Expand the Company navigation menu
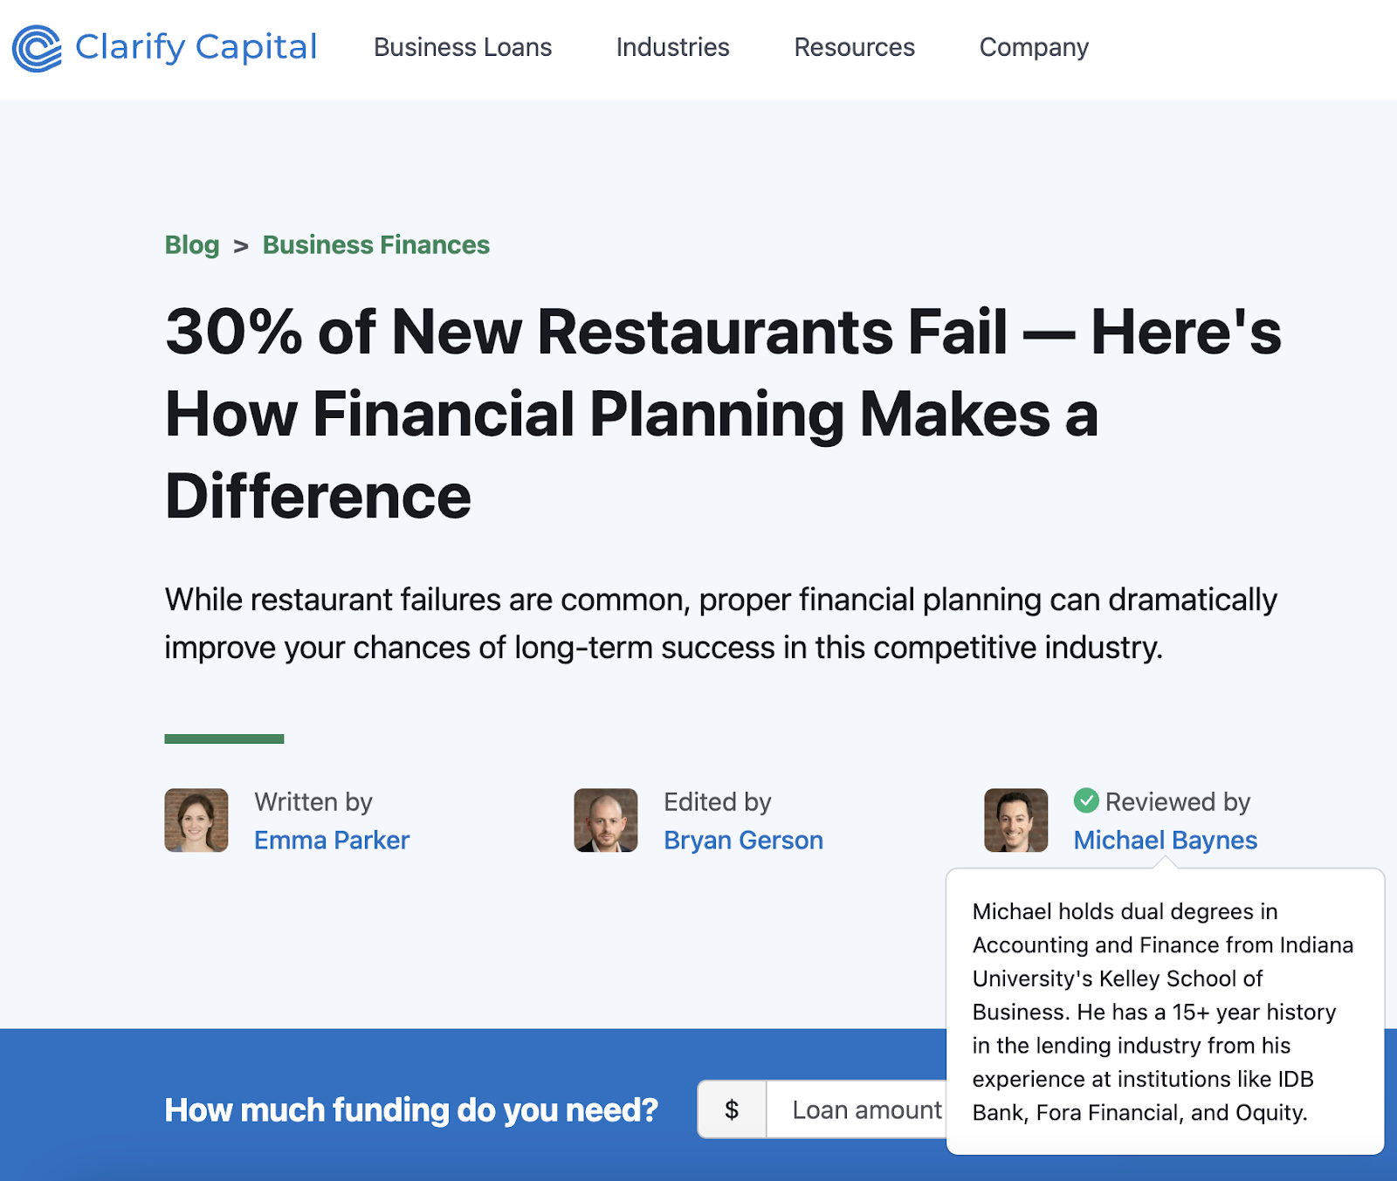The image size is (1397, 1181). point(1034,47)
